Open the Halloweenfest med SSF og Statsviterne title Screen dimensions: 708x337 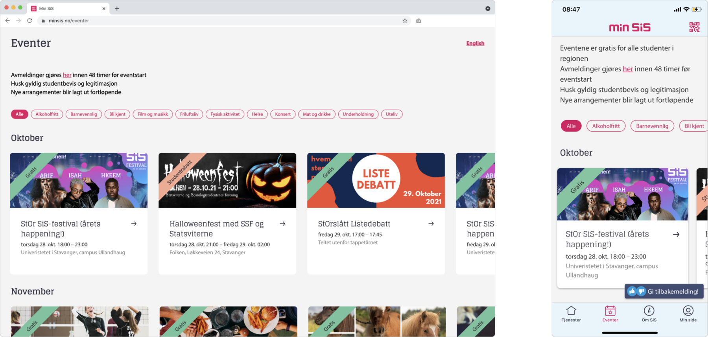217,229
